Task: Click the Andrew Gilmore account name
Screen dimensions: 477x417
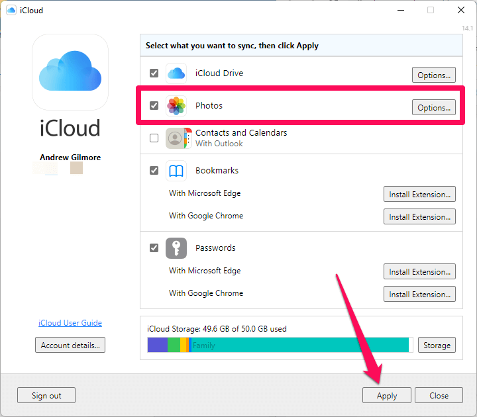Action: pyautogui.click(x=70, y=158)
